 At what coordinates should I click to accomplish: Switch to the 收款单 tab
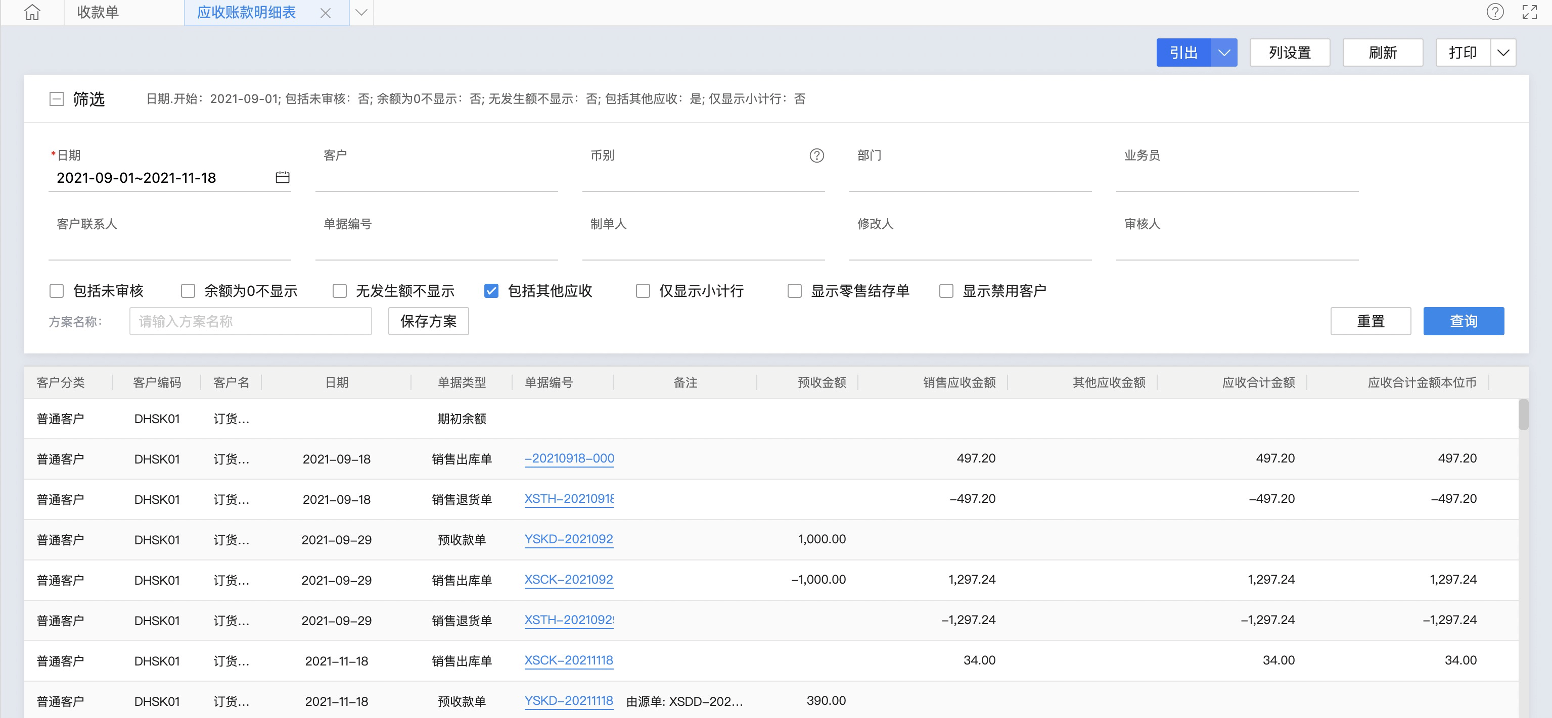pos(98,13)
